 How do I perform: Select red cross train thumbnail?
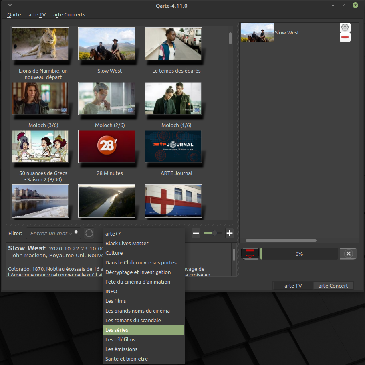click(x=173, y=201)
